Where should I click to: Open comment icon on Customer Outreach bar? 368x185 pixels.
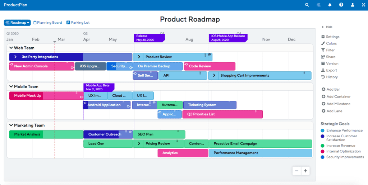pyautogui.click(x=130, y=132)
